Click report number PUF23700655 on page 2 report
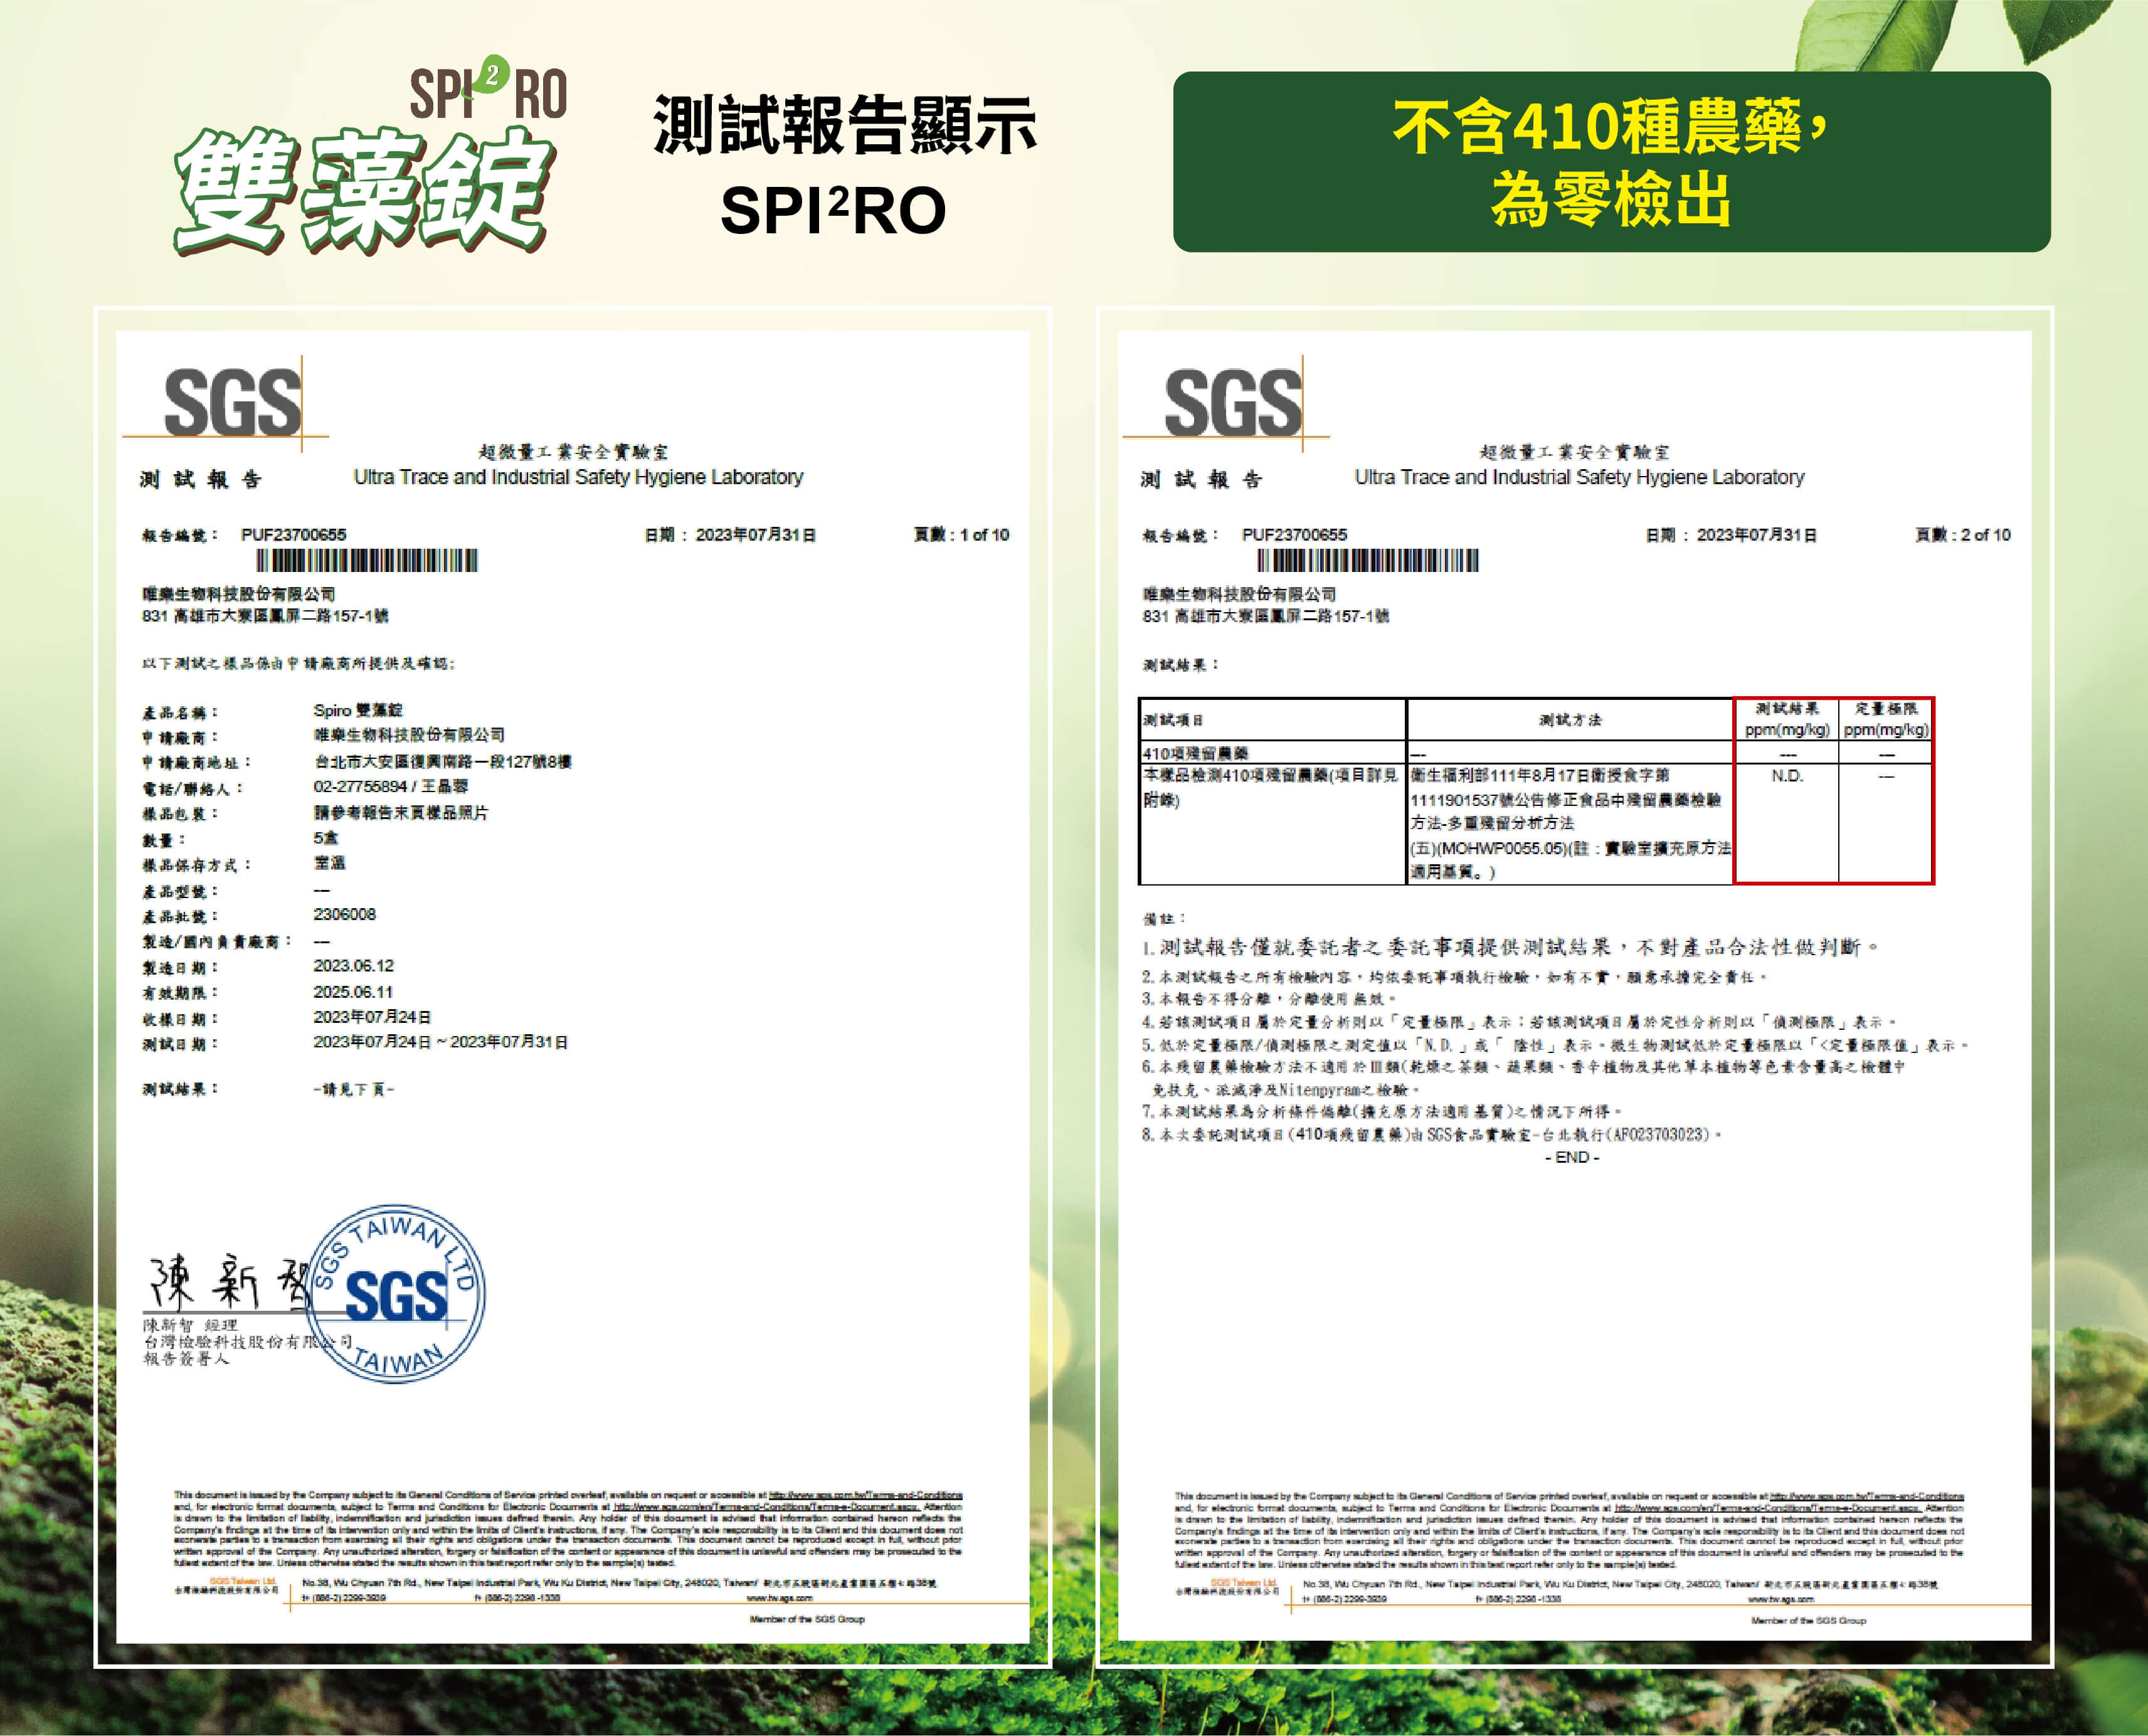 point(1294,535)
